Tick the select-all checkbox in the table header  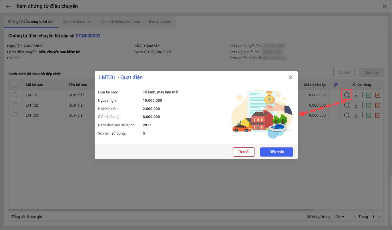pos(15,84)
